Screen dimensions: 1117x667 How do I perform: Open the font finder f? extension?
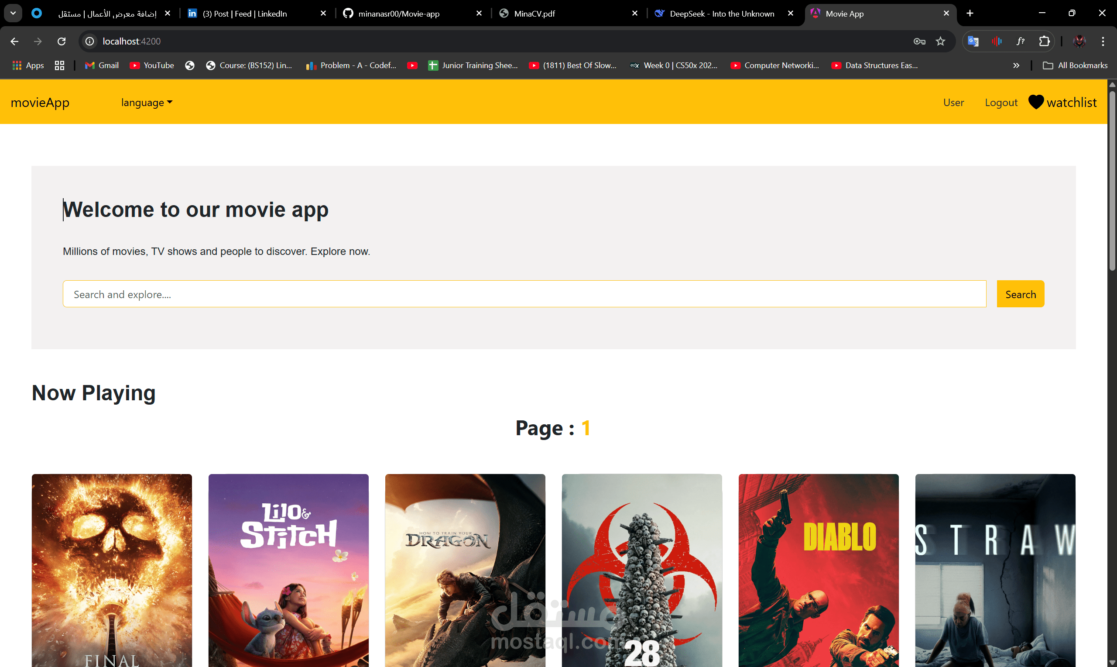pos(1021,41)
